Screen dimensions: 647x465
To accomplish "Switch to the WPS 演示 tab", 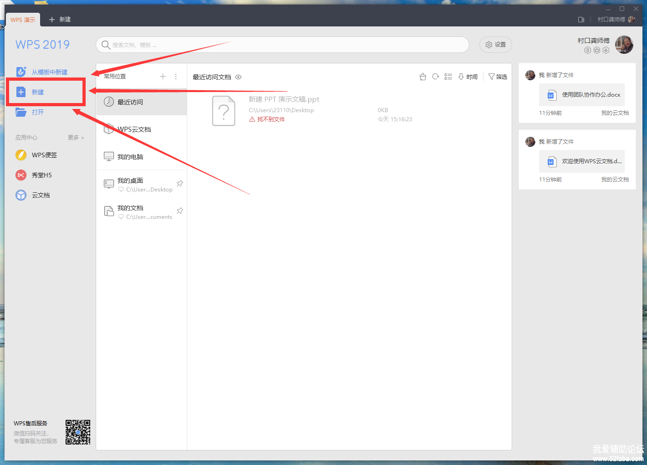I will point(23,20).
